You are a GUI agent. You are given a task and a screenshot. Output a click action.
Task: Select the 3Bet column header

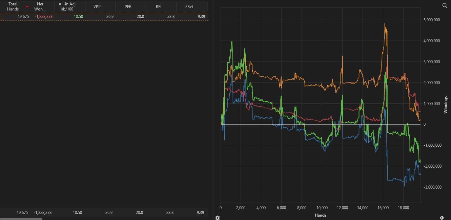tap(189, 7)
